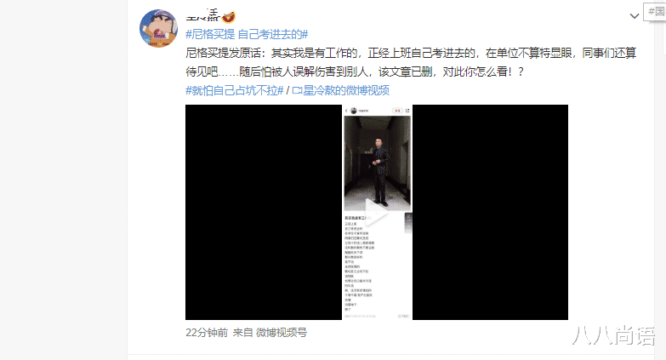The image size is (666, 360).
Task: Open hashtag #尼格买提 自己考进去的#
Action: tap(247, 34)
